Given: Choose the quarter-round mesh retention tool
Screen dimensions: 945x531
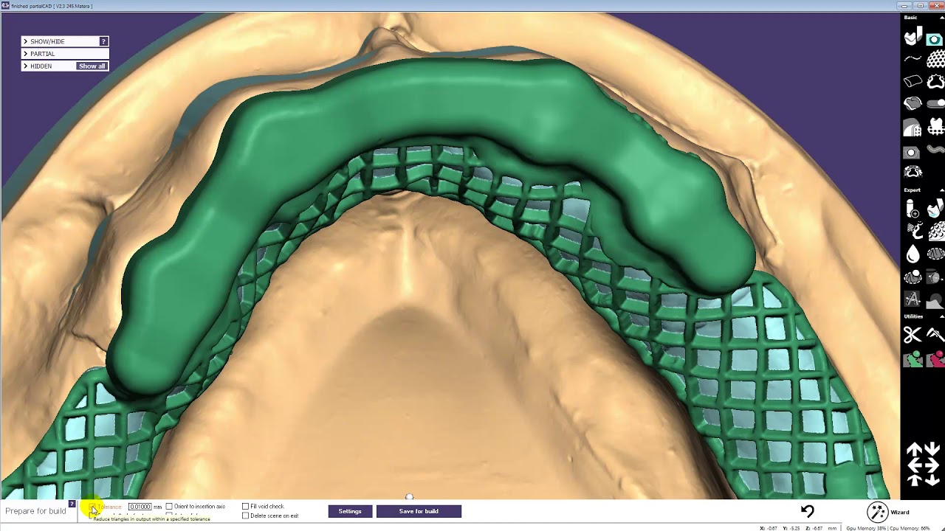Looking at the screenshot, I should point(913,128).
